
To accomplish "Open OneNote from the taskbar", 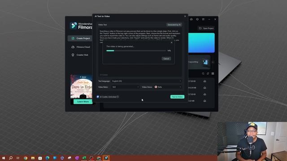I will tap(77, 158).
